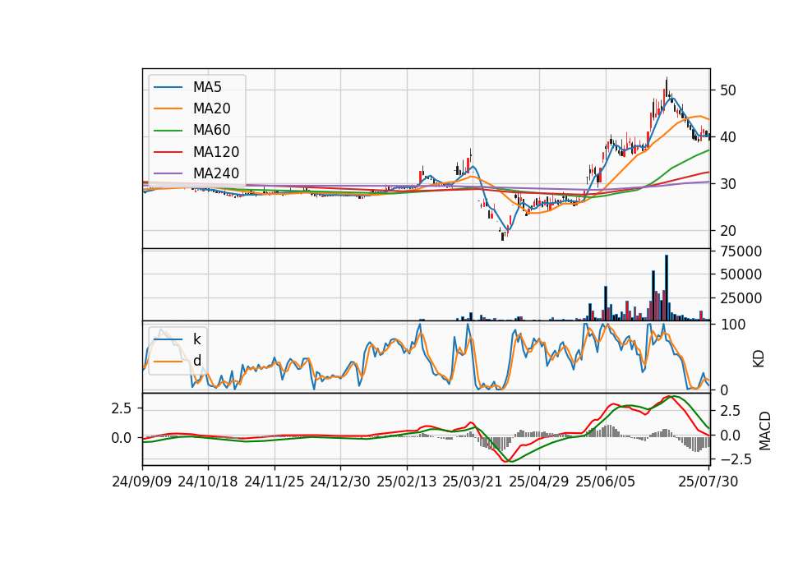
Task: Click the green MA60 legend line swatch
Action: tap(168, 131)
